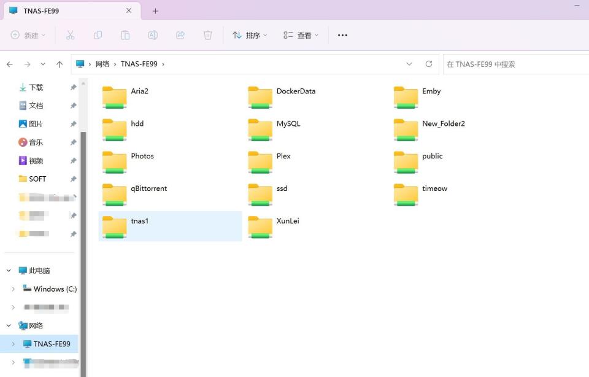589x377 pixels.
Task: Open SOFT folder in quick access
Action: [33, 179]
